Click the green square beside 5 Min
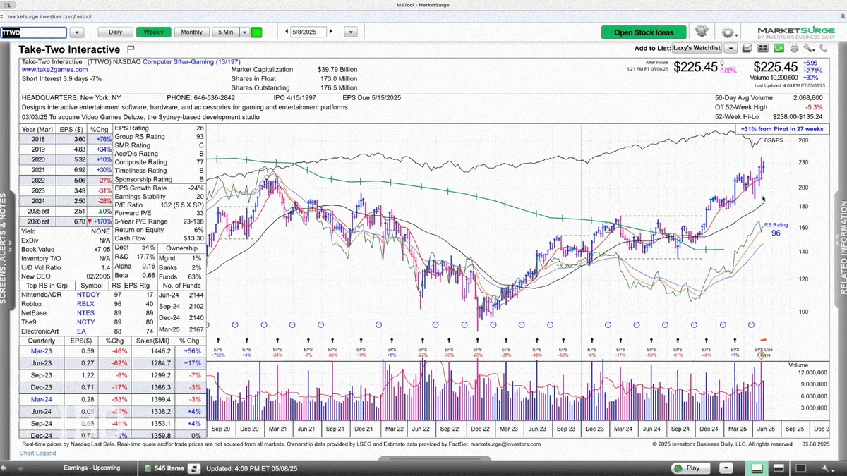This screenshot has height=476, width=847. coord(256,32)
